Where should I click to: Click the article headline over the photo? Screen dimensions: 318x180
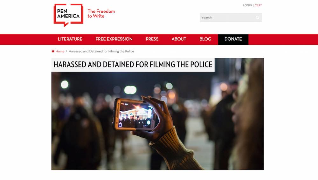point(133,65)
